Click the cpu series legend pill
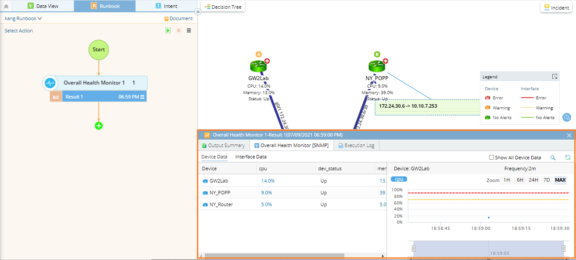The image size is (576, 260). [399, 179]
